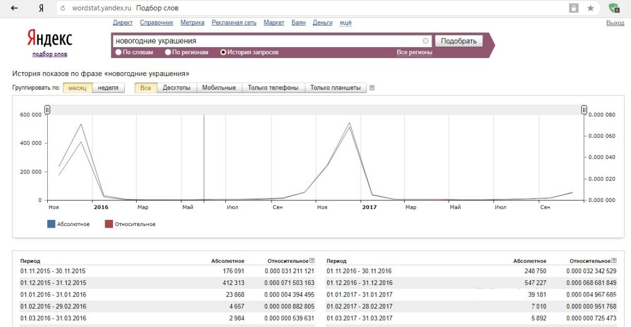Click the absolute value 412 313

coord(234,283)
